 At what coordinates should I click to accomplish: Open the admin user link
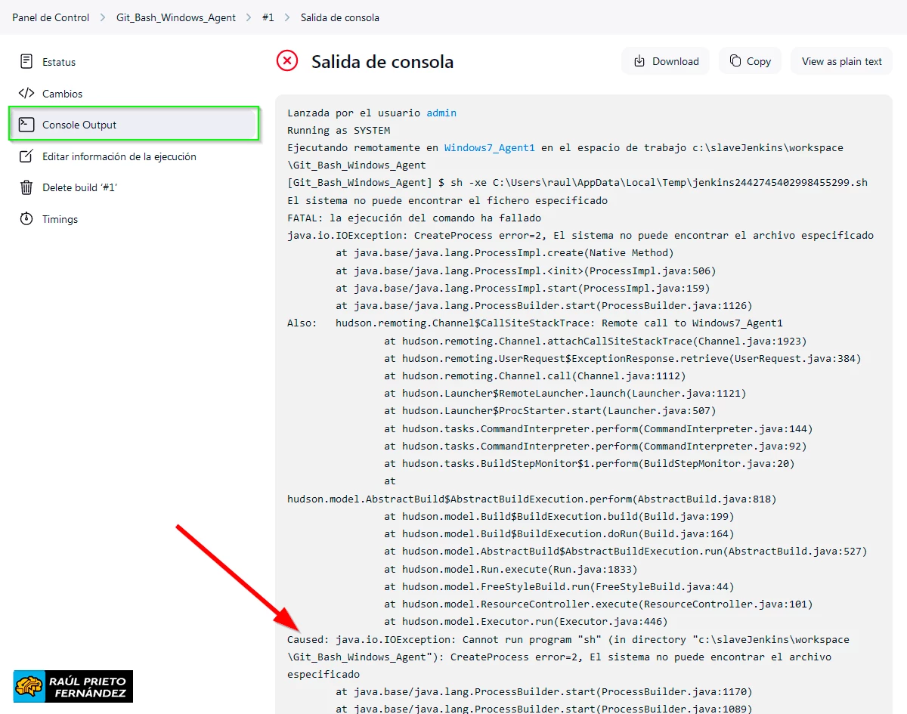pyautogui.click(x=441, y=113)
